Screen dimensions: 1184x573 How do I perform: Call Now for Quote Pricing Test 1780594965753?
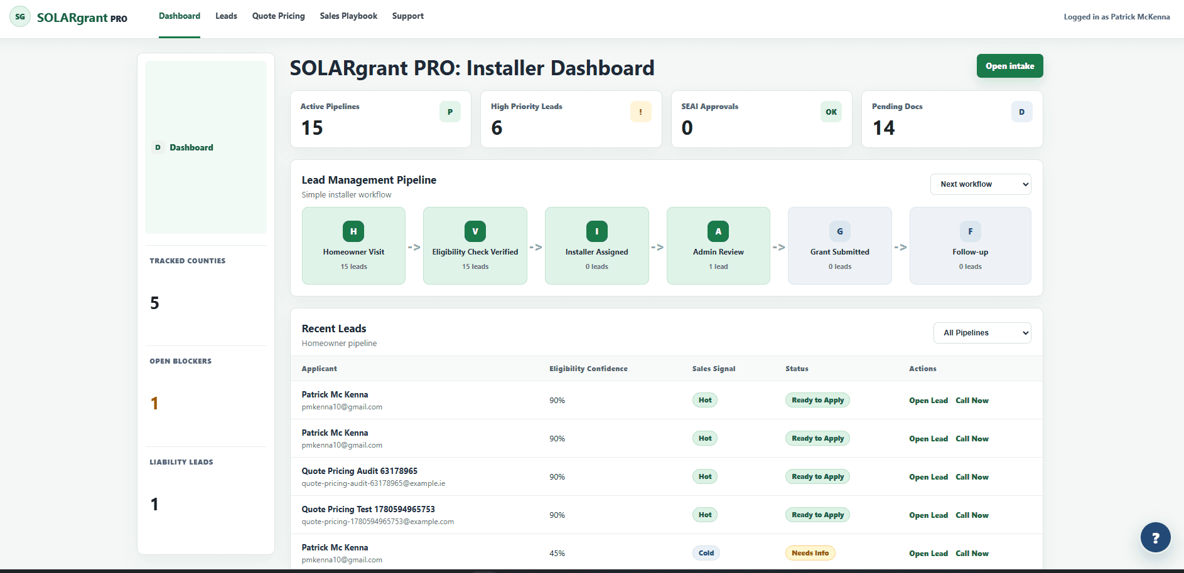[x=972, y=515]
